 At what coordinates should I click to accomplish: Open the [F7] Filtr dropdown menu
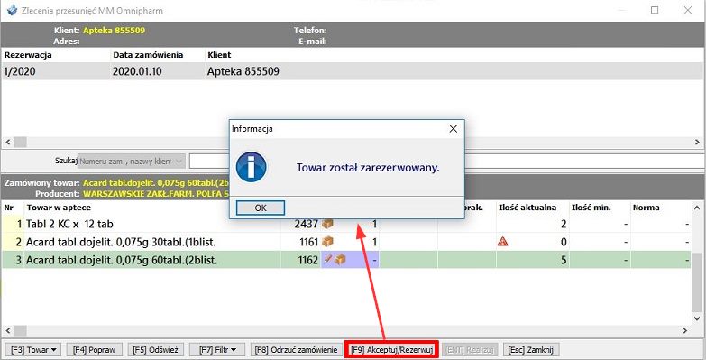[216, 350]
